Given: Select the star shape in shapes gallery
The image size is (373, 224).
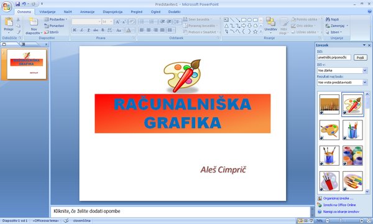Looking at the screenshot, I should pyautogui.click(x=256, y=32).
